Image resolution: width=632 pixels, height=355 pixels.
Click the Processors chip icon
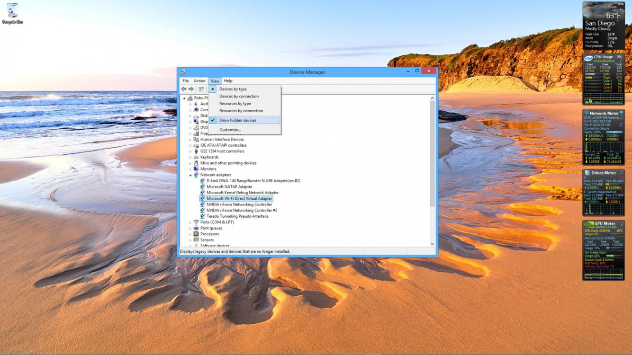point(196,234)
